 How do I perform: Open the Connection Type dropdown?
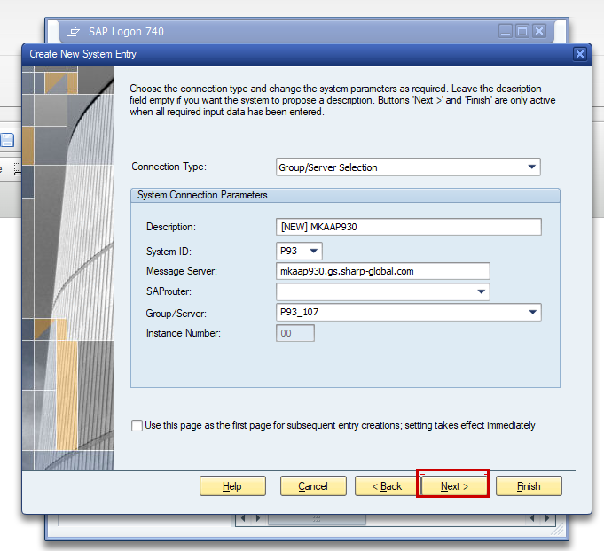408,167
